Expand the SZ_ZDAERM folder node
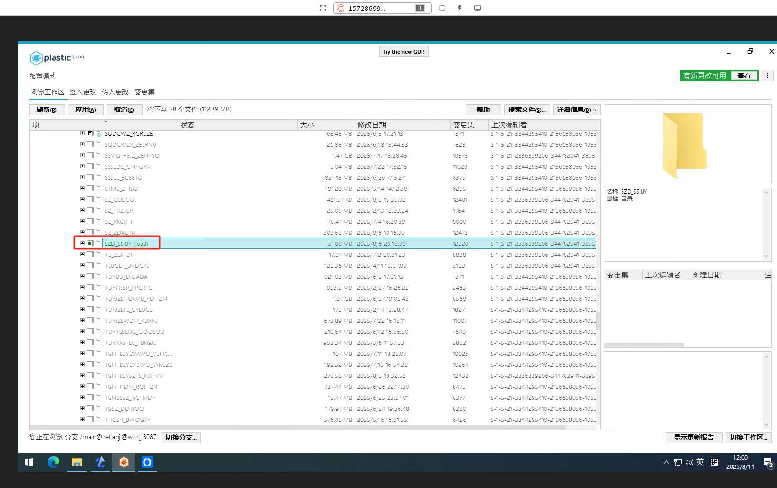This screenshot has width=777, height=488. tap(82, 233)
